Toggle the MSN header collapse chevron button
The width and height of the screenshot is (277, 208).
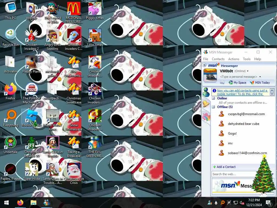(x=204, y=65)
